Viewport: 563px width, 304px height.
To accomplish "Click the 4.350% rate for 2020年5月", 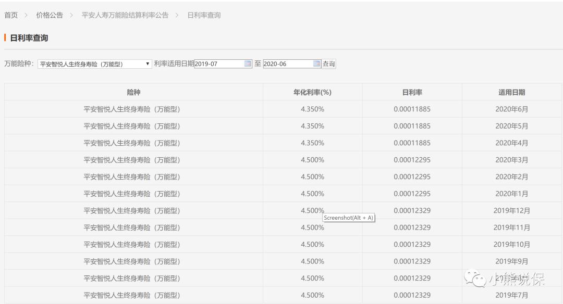I will pyautogui.click(x=313, y=126).
